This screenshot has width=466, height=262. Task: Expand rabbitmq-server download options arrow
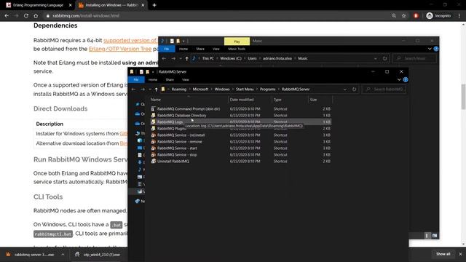[63, 255]
